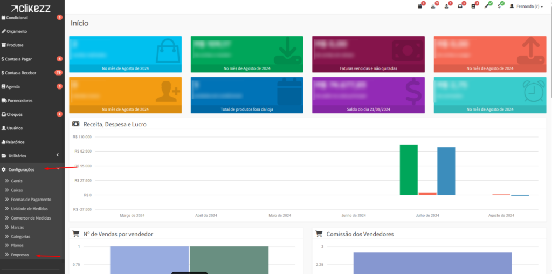The width and height of the screenshot is (552, 274).
Task: Click the Clikezz logo
Action: pos(32,8)
